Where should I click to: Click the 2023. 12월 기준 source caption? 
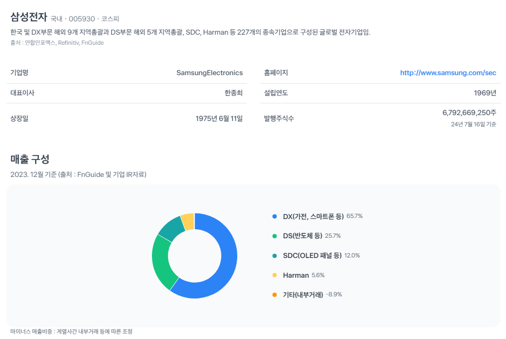78,175
